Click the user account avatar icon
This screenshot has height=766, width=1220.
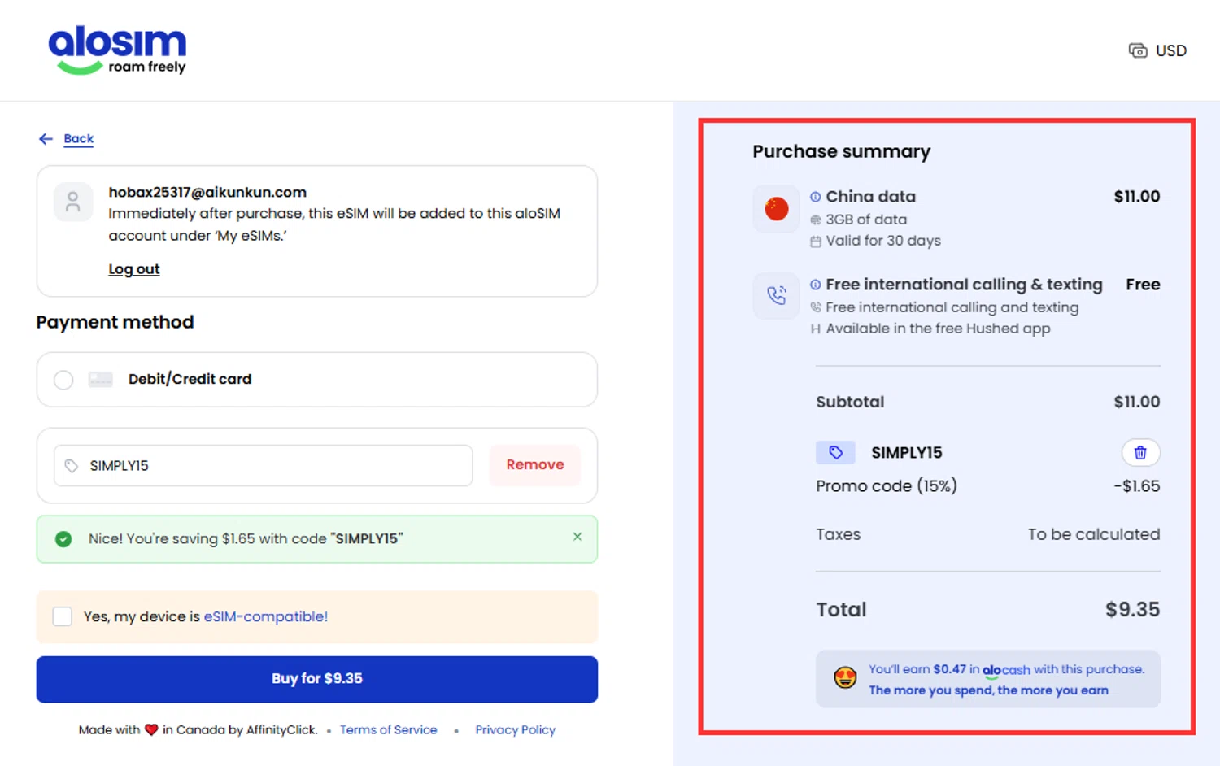tap(73, 202)
